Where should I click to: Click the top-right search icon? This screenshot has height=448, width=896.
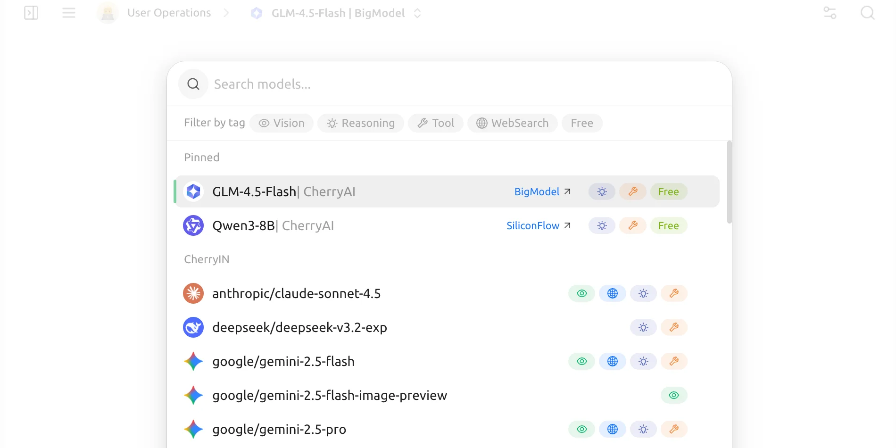868,13
